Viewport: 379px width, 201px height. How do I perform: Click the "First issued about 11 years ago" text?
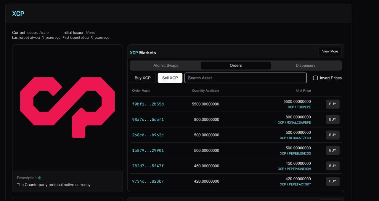(x=86, y=38)
